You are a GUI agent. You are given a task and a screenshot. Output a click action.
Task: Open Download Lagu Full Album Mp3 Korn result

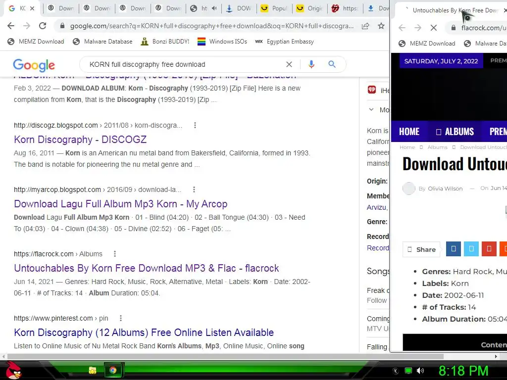[121, 203]
